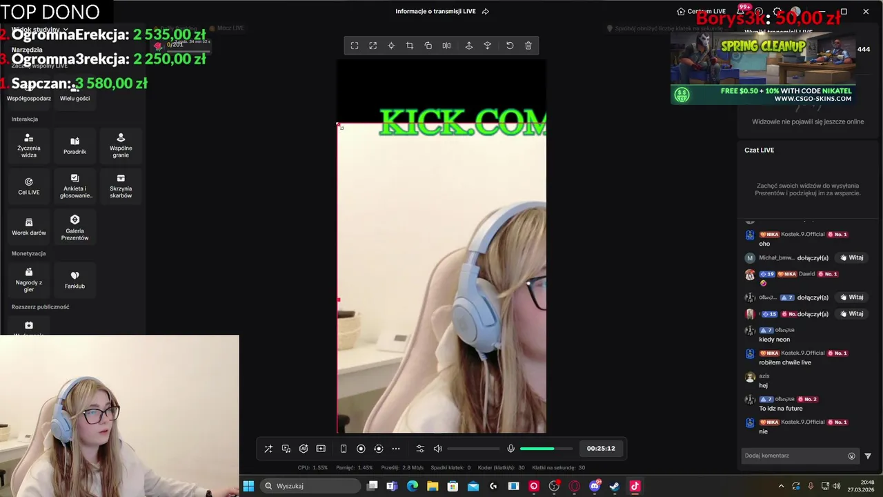
Task: Open Microsoft Edge from the taskbar
Action: pyautogui.click(x=413, y=486)
